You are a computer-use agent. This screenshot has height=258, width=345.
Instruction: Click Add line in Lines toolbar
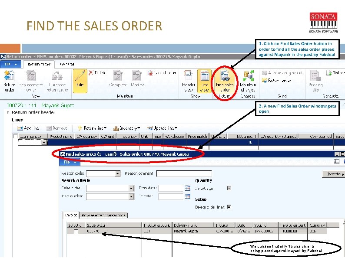tap(28, 128)
